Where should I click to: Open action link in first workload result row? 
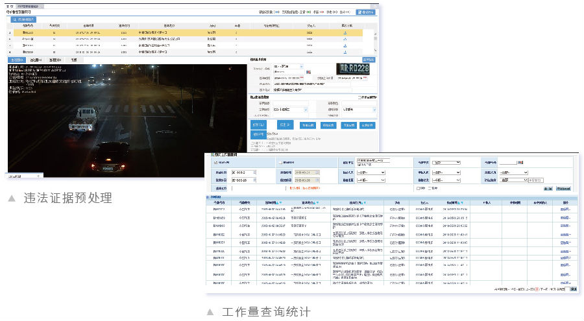click(565, 209)
